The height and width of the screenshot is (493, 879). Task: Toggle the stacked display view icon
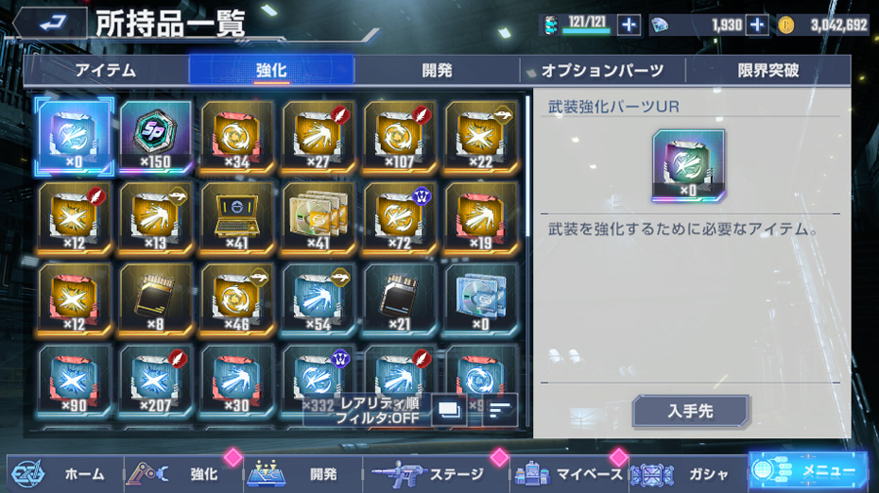coord(449,410)
